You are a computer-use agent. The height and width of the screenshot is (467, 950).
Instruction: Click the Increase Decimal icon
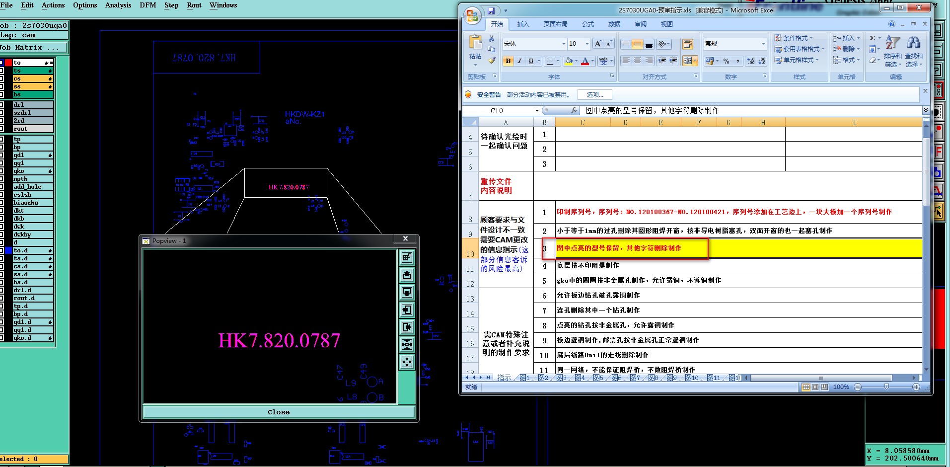coord(750,61)
